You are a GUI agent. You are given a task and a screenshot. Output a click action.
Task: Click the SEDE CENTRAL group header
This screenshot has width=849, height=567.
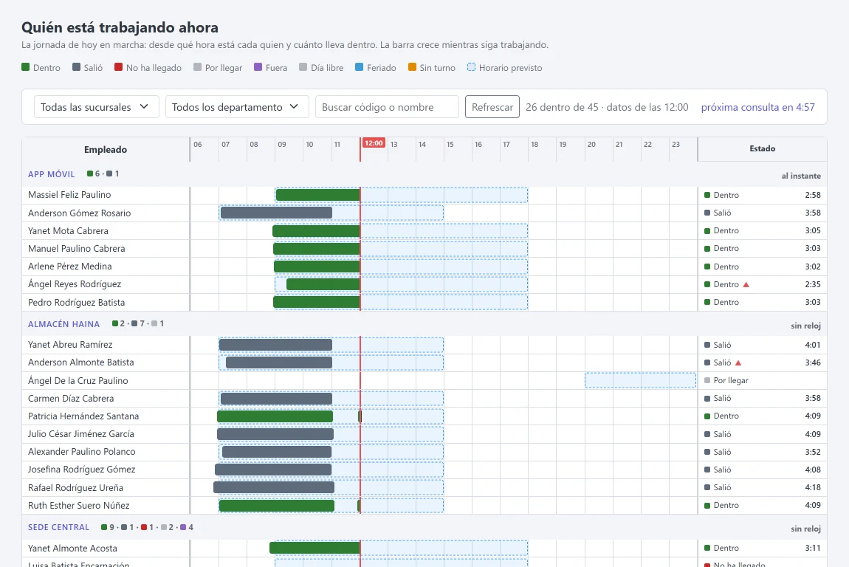(x=58, y=527)
